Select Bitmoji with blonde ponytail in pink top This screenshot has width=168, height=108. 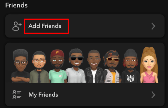coord(149,65)
